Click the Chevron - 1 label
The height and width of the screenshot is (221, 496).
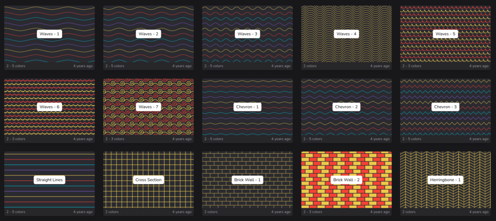click(247, 107)
